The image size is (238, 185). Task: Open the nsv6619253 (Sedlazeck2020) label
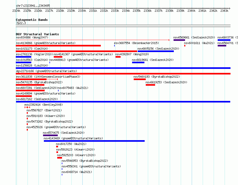pos(166,82)
